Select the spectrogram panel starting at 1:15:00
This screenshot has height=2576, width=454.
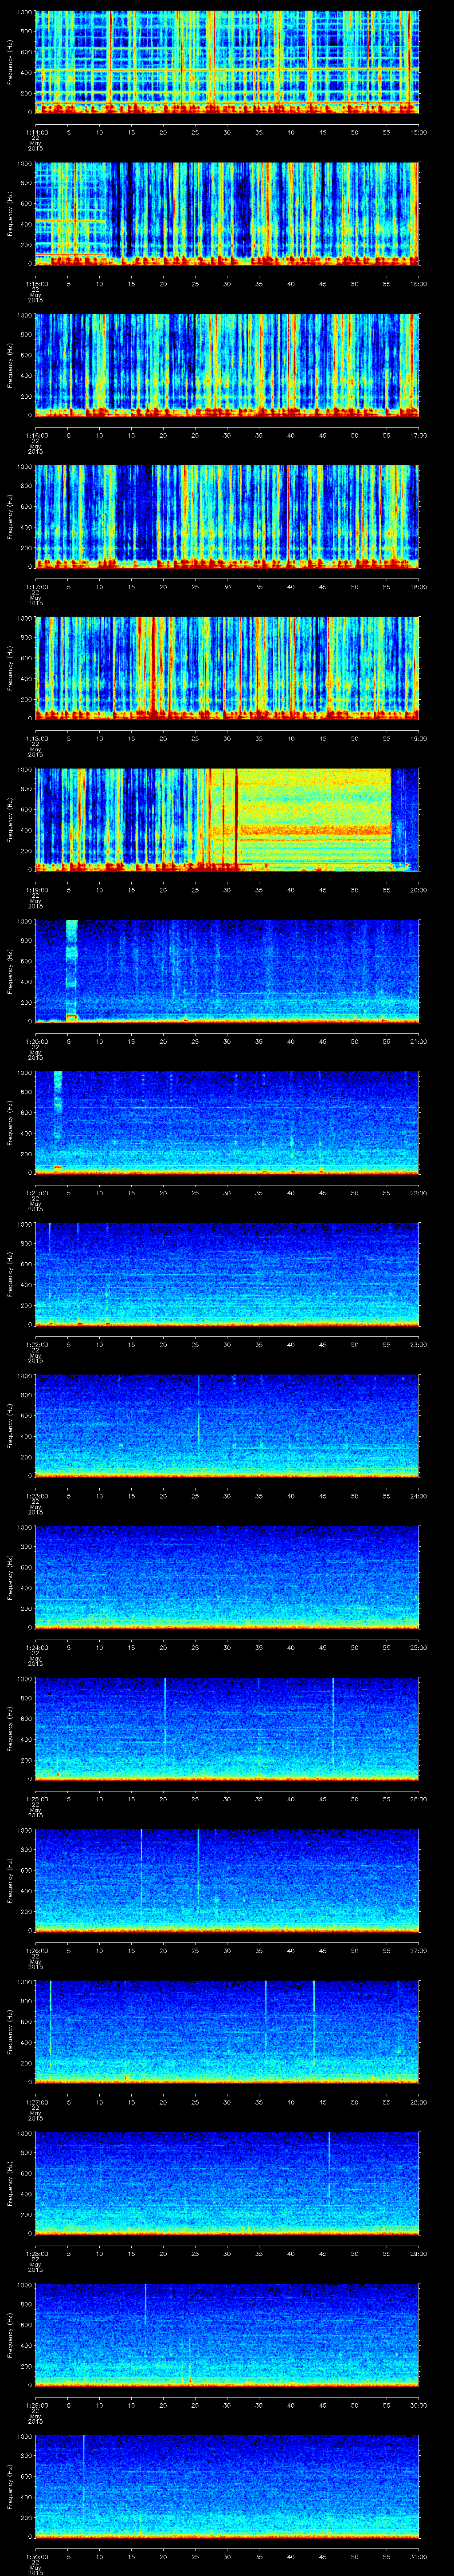(227, 214)
